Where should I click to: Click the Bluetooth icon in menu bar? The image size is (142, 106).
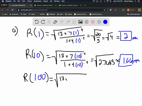click(x=104, y=1)
